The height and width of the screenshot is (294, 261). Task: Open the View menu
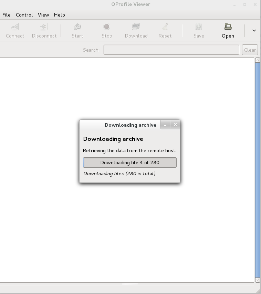pos(43,15)
